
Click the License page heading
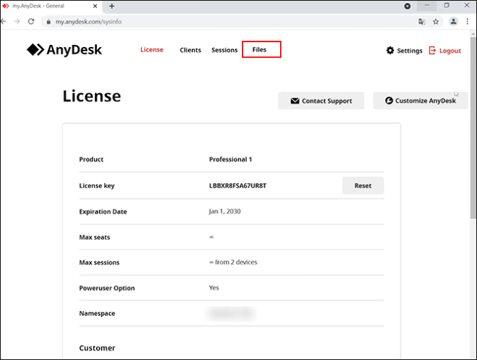pyautogui.click(x=91, y=96)
